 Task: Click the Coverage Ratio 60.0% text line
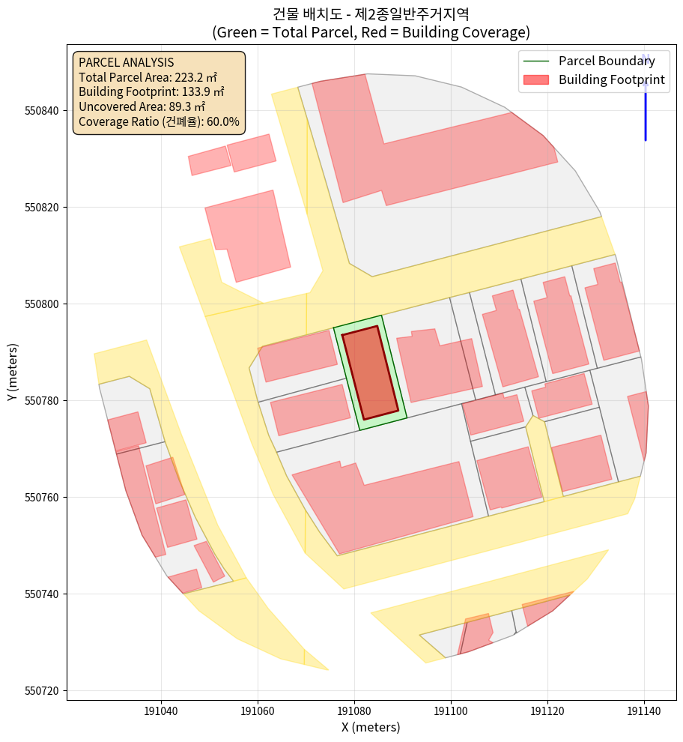coord(159,121)
